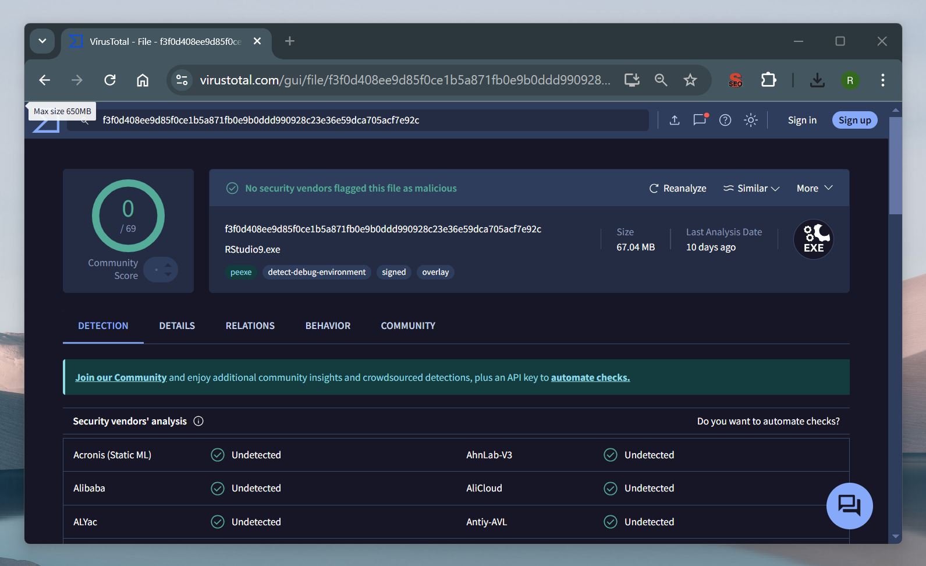Click the Reanalyze button

677,188
